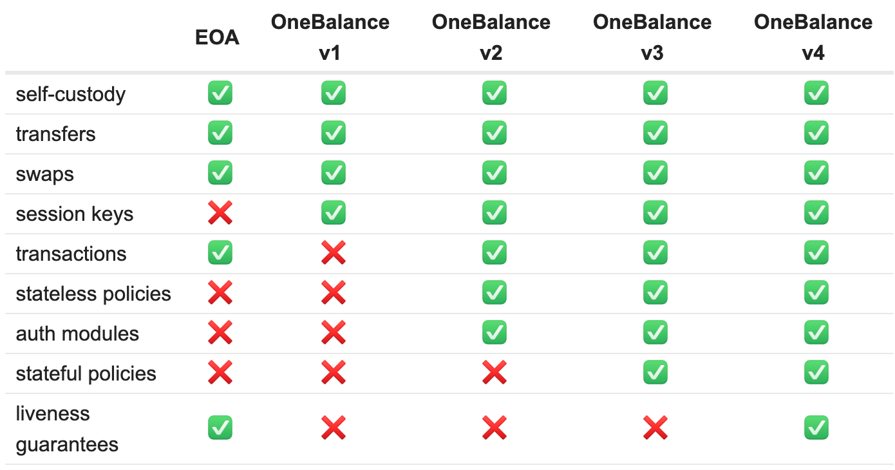Click OneBalance v1 session keys checkmark
895x470 pixels.
coord(334,213)
